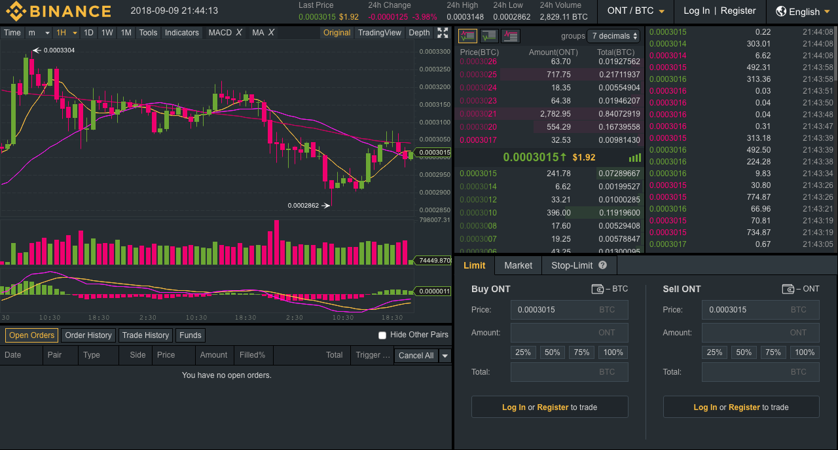The image size is (838, 450).
Task: Choose 75% of balance for Sell ONT
Action: pos(773,352)
